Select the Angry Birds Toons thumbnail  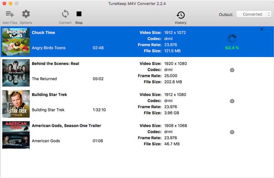pyautogui.click(x=16, y=42)
